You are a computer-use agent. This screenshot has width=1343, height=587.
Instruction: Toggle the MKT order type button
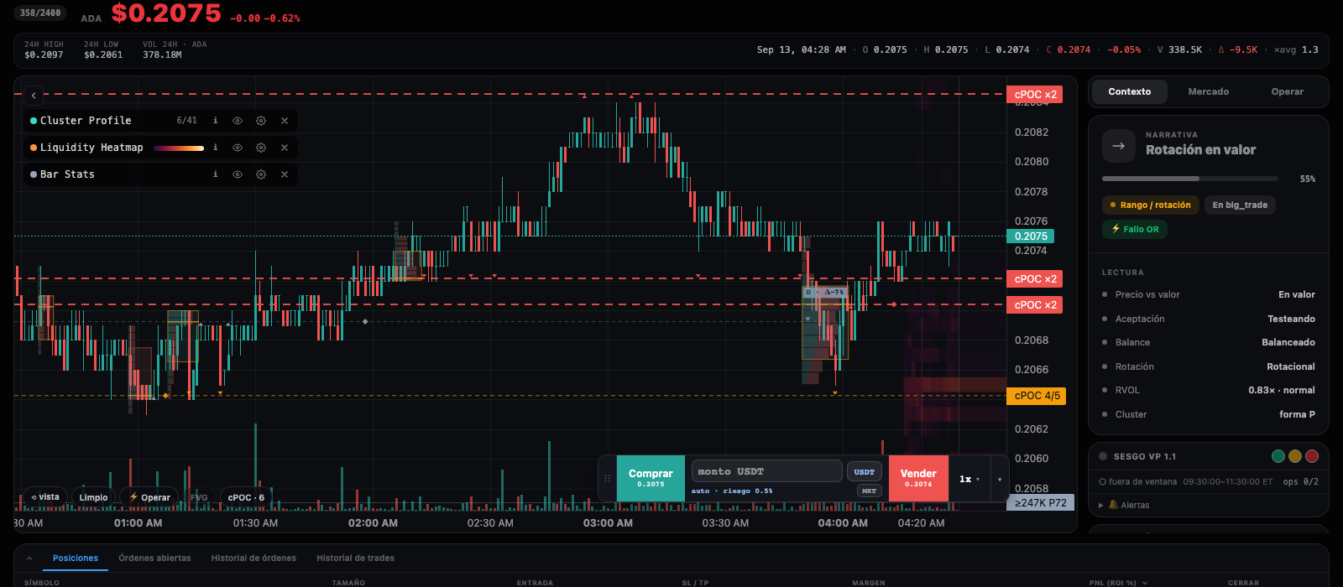tap(869, 491)
